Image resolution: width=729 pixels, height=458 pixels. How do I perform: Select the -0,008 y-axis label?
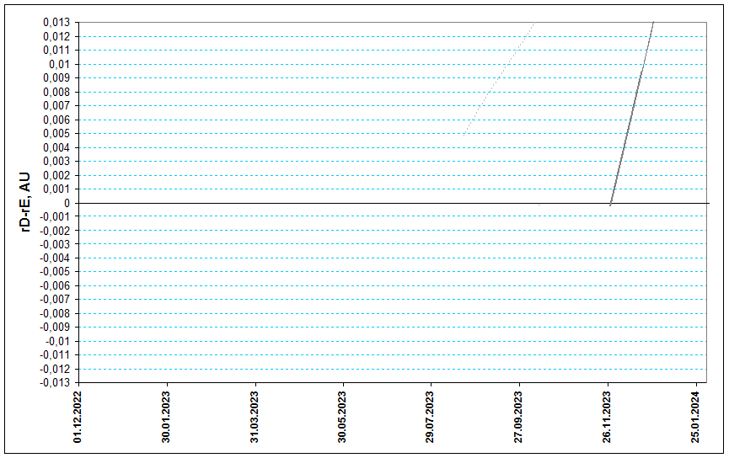pyautogui.click(x=55, y=313)
